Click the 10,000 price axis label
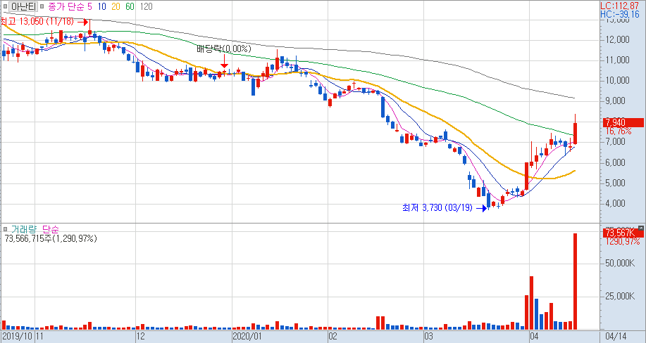The image size is (646, 343). tap(617, 81)
